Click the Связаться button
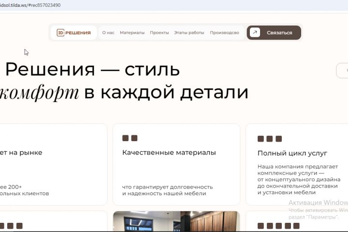348x232 pixels. [x=274, y=33]
